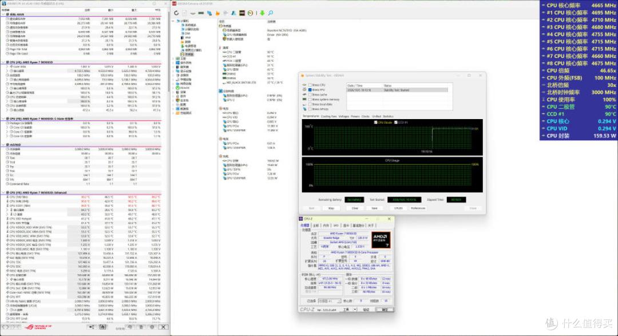Click the 确定 button in CPU-Z
Image resolution: width=618 pixels, height=336 pixels.
coord(385,310)
